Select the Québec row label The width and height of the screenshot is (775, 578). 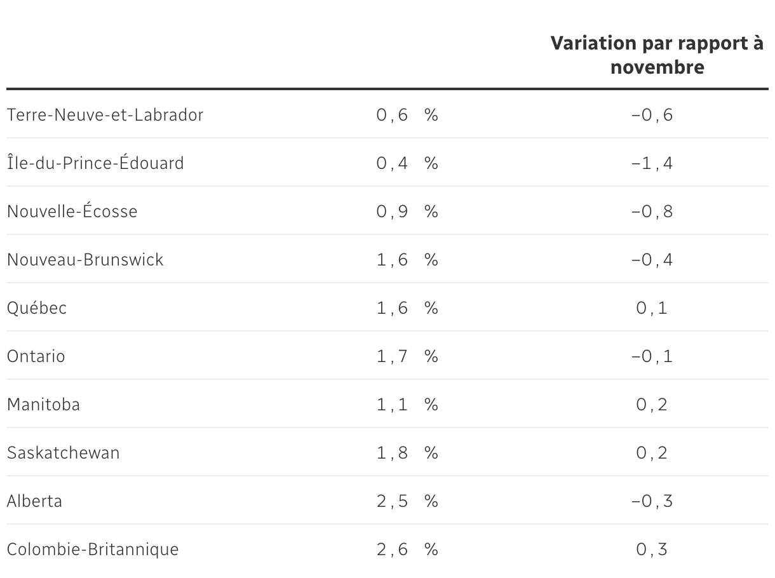37,308
